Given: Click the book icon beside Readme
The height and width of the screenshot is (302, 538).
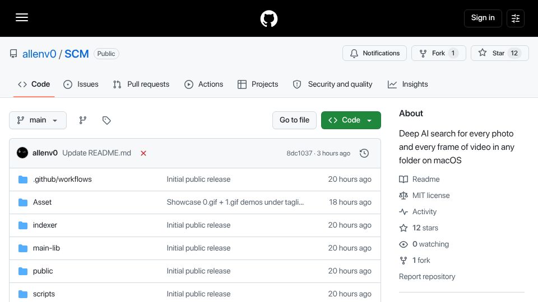Looking at the screenshot, I should click(403, 179).
